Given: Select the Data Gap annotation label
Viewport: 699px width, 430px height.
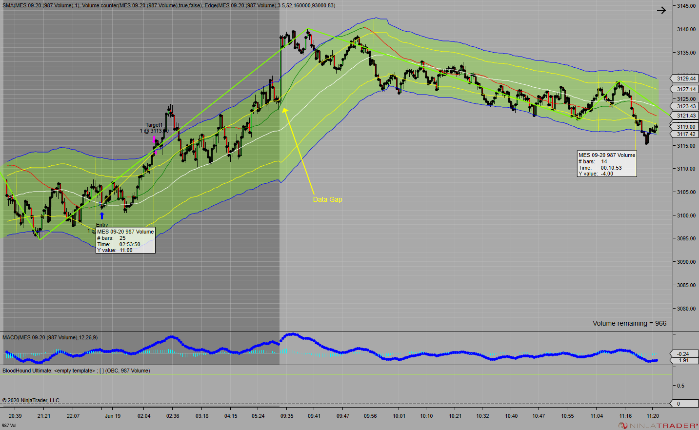Looking at the screenshot, I should tap(327, 199).
